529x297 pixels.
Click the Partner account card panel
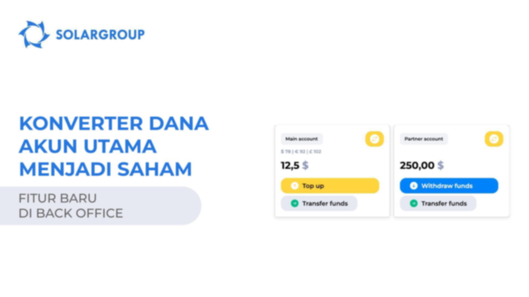click(x=452, y=170)
